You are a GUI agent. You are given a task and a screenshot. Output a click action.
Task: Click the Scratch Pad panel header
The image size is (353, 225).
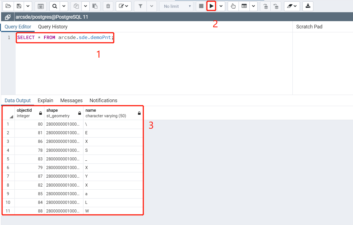coord(309,27)
